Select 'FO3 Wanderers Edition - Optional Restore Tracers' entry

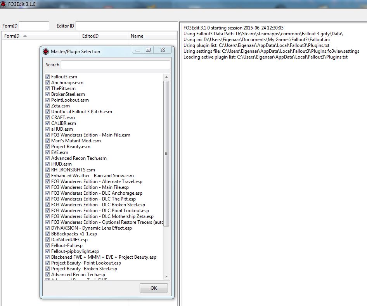pos(107,222)
